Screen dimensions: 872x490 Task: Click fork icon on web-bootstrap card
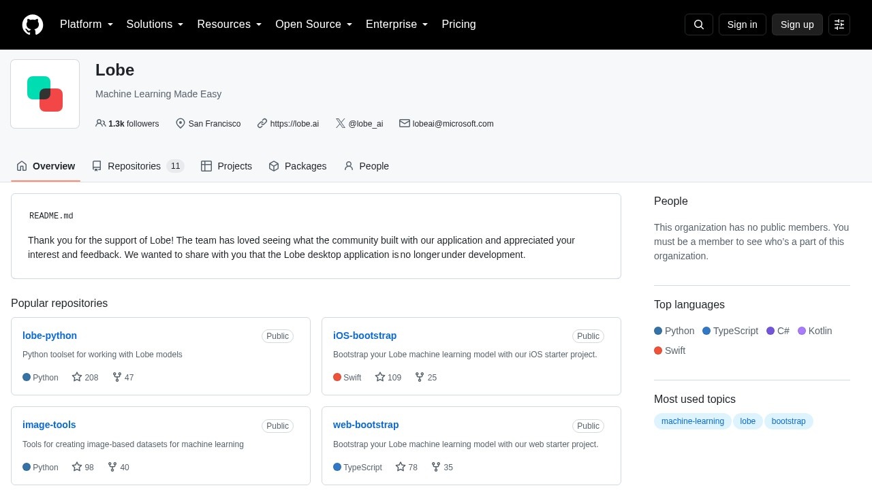pos(436,467)
